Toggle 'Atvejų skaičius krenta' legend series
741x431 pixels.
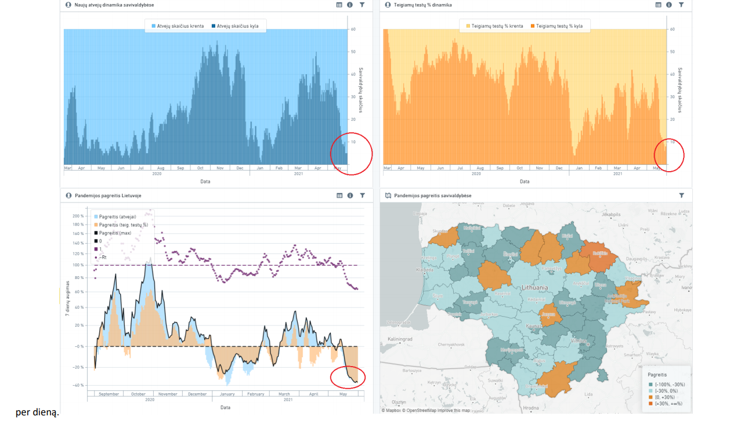[x=178, y=26]
